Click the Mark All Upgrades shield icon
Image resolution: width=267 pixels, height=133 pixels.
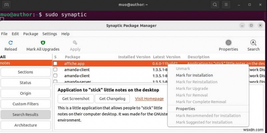point(43,43)
